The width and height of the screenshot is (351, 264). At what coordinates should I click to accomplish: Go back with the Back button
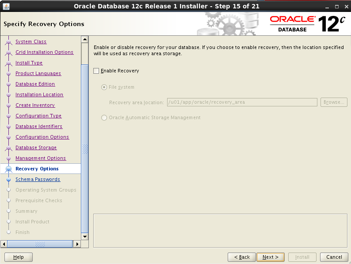(x=242, y=257)
